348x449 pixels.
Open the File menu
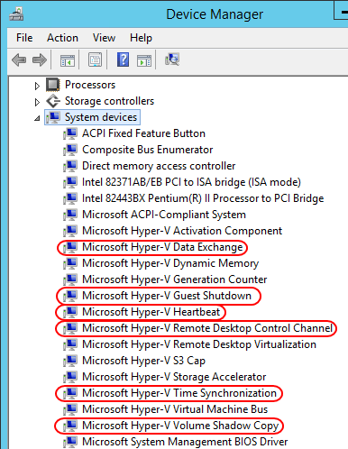(x=24, y=38)
